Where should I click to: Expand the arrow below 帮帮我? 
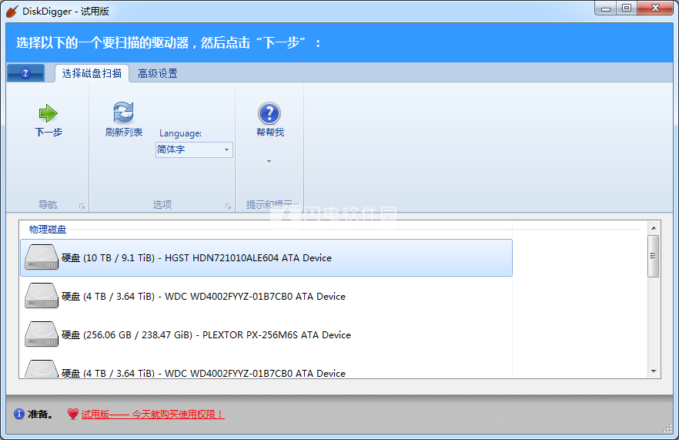tap(269, 161)
